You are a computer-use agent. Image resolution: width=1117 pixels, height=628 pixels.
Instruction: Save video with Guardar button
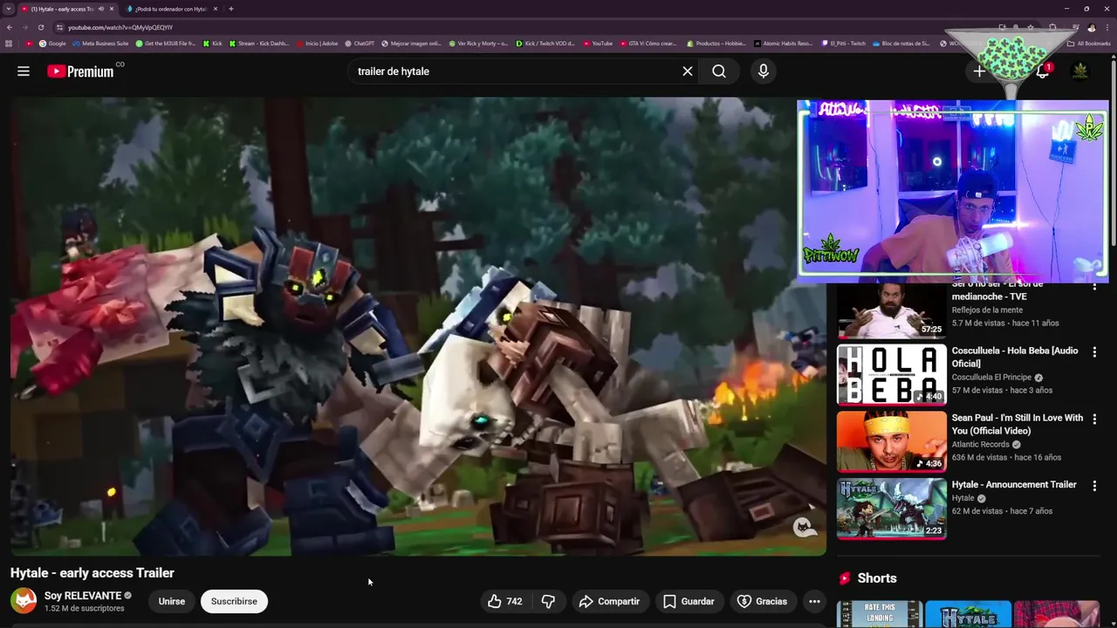(x=689, y=601)
